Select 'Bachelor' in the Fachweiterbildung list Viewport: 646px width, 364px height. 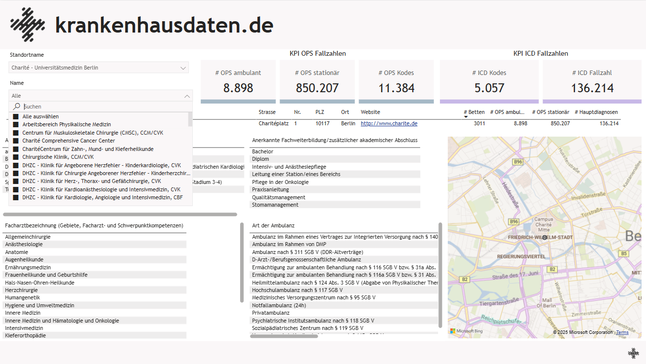click(335, 151)
